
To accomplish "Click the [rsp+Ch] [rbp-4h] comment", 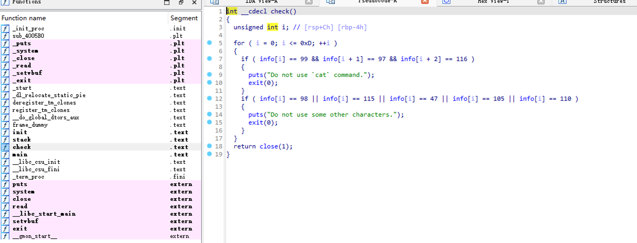I will coord(336,27).
